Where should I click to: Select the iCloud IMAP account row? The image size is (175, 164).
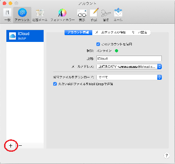click(x=25, y=36)
